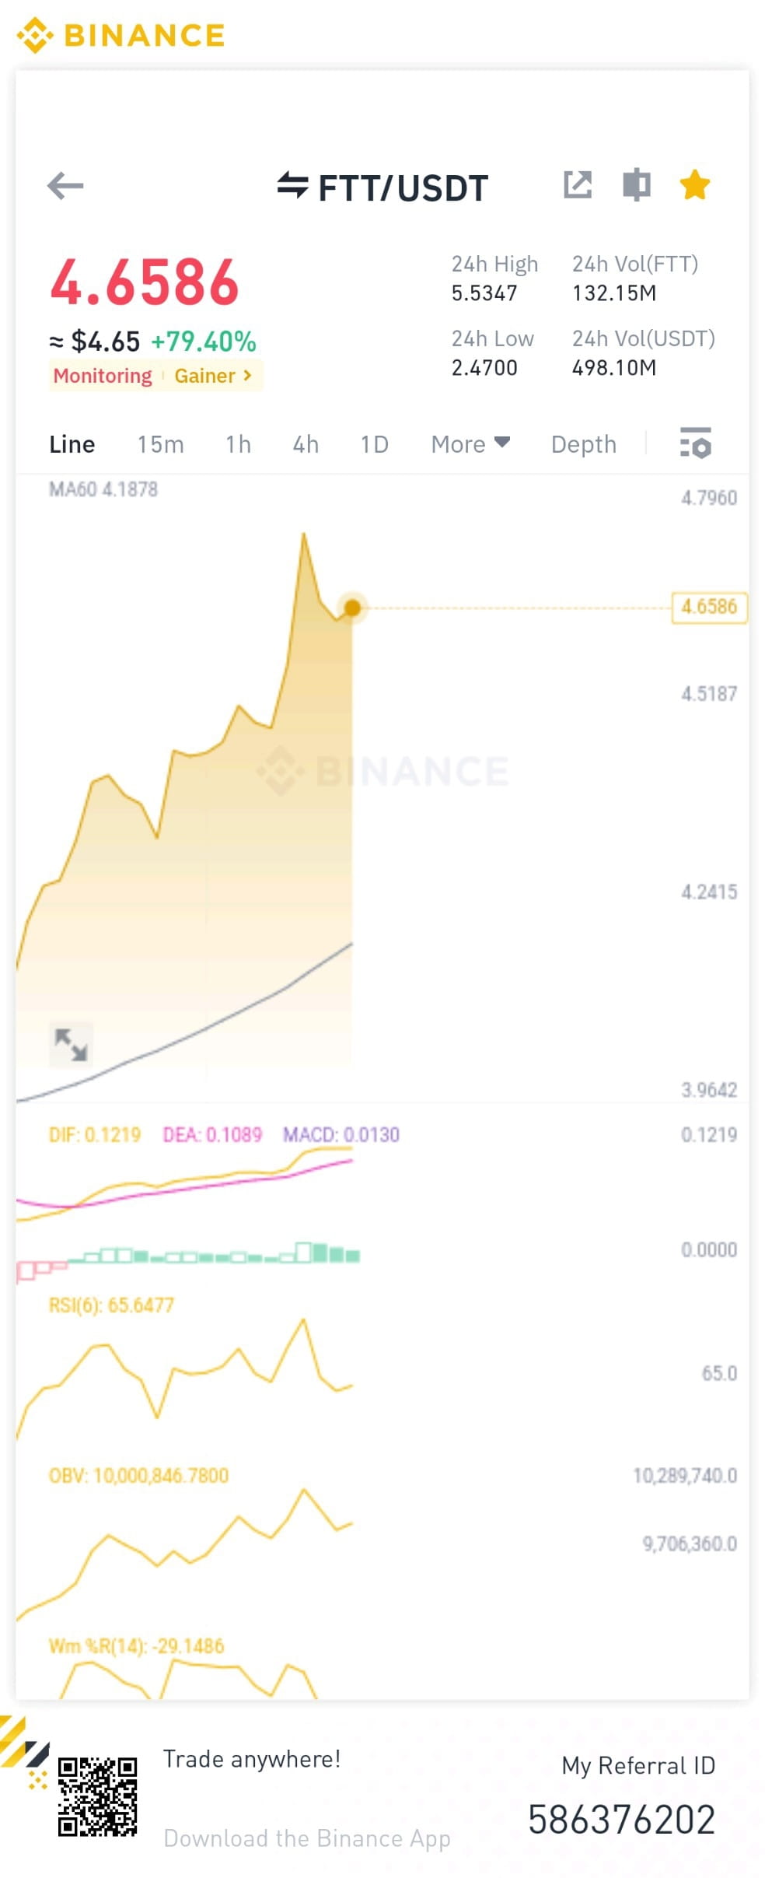Viewport: 765px width, 1878px height.
Task: Go back using the left arrow
Action: [65, 186]
